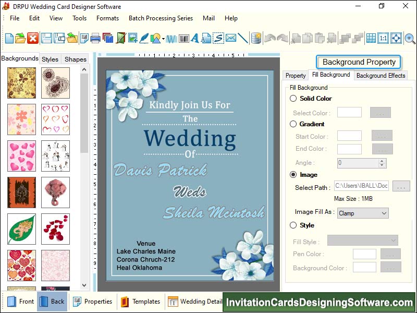Click the Zoom in magnifier icon
The height and width of the screenshot is (313, 417).
click(x=410, y=38)
